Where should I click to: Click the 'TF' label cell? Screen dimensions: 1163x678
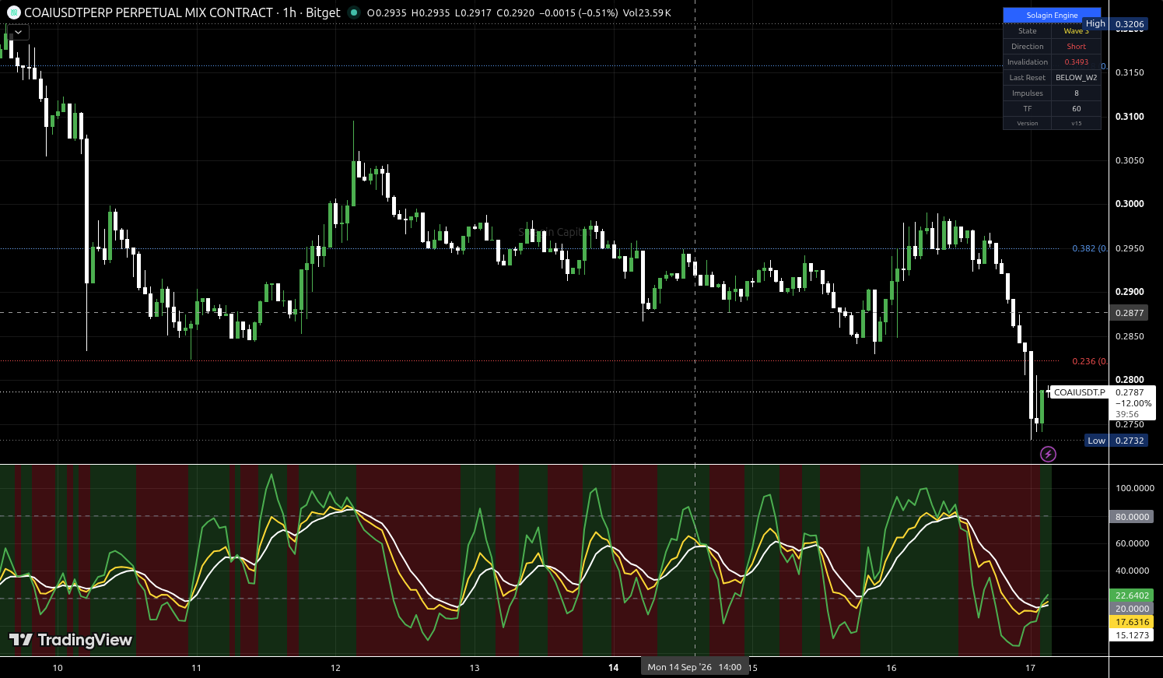[x=1028, y=109]
